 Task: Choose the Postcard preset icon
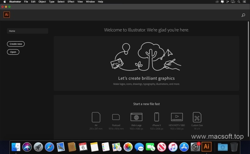[116, 117]
